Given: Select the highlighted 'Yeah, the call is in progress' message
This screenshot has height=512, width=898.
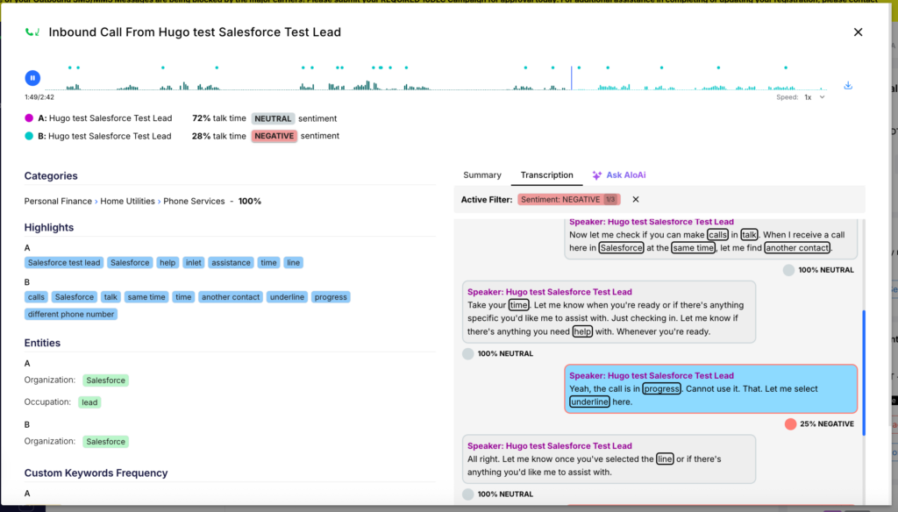Looking at the screenshot, I should point(710,389).
